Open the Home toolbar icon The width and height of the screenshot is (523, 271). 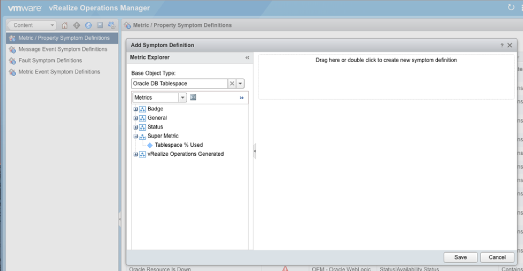click(x=65, y=25)
